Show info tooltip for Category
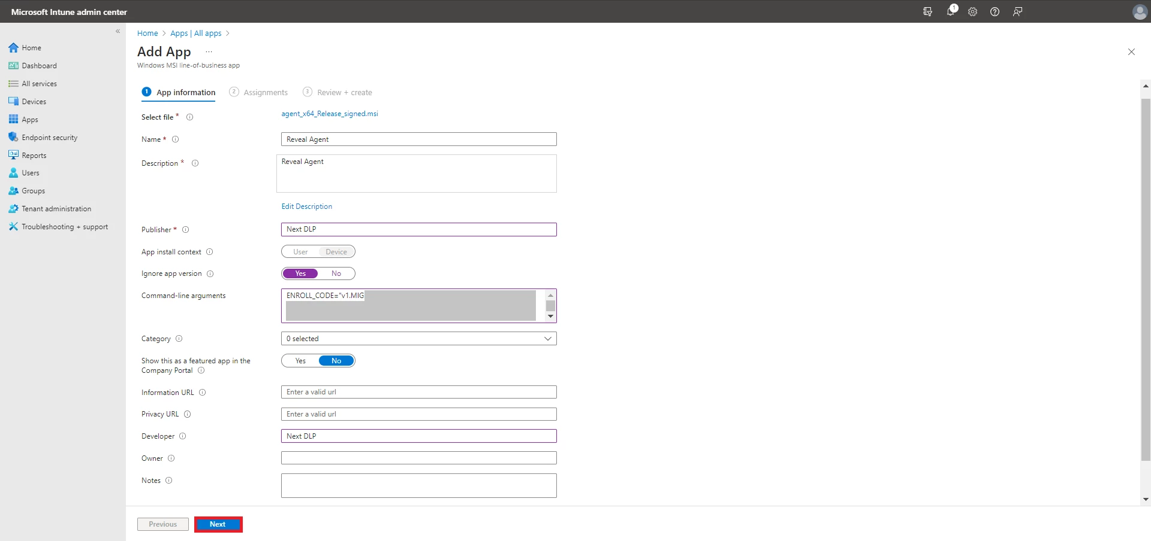This screenshot has height=541, width=1151. pos(179,339)
